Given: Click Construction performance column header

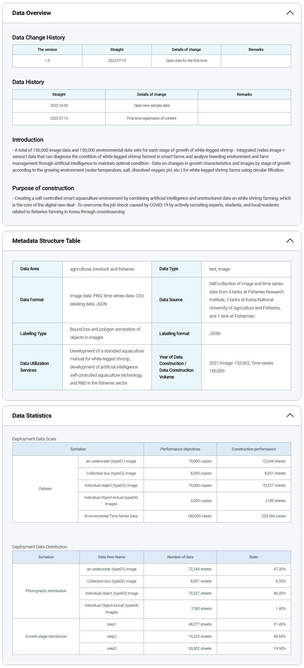Looking at the screenshot, I should coord(253,449).
